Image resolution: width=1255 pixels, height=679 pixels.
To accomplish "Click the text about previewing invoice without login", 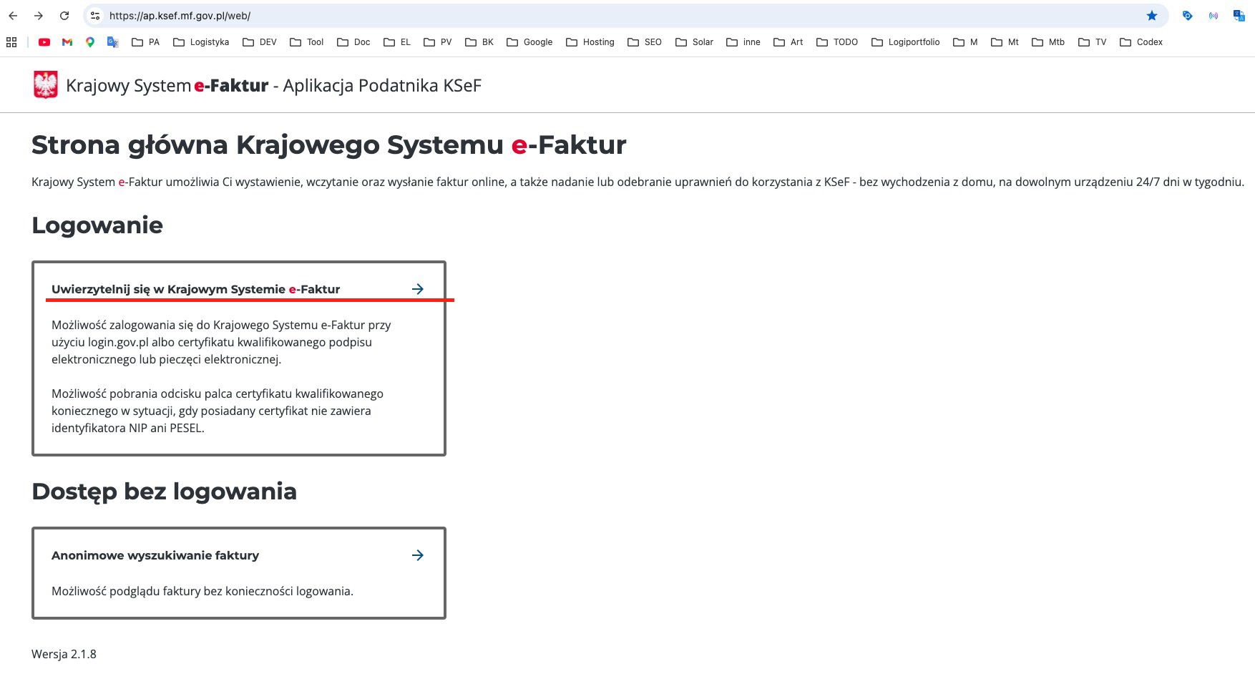I will click(x=202, y=591).
